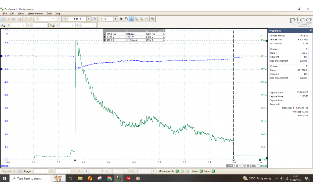The width and height of the screenshot is (313, 189).
Task: Open the Measurements menu
Action: coord(35,13)
